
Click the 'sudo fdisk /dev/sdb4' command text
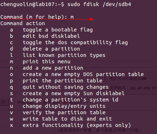click(x=99, y=4)
